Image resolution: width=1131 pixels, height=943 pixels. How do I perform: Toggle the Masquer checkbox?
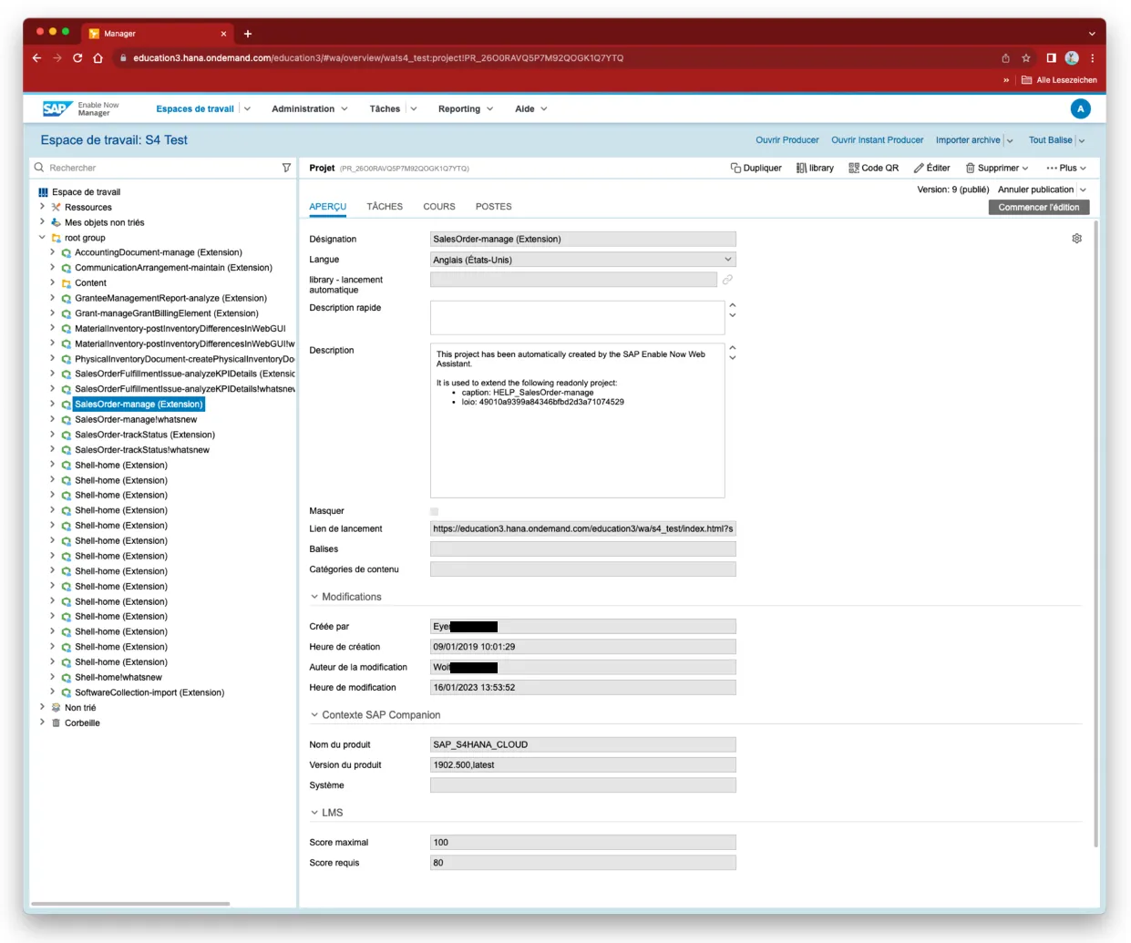coord(435,511)
